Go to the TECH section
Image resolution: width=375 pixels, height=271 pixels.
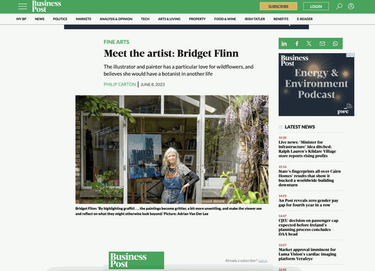coord(145,19)
